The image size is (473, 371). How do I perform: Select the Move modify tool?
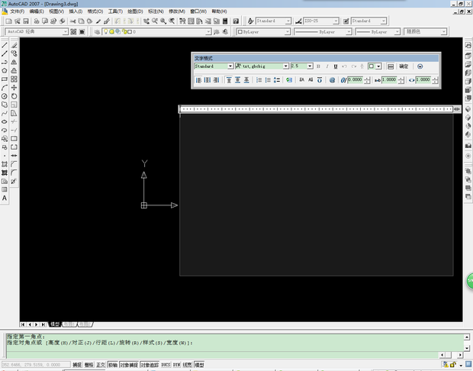(x=14, y=88)
